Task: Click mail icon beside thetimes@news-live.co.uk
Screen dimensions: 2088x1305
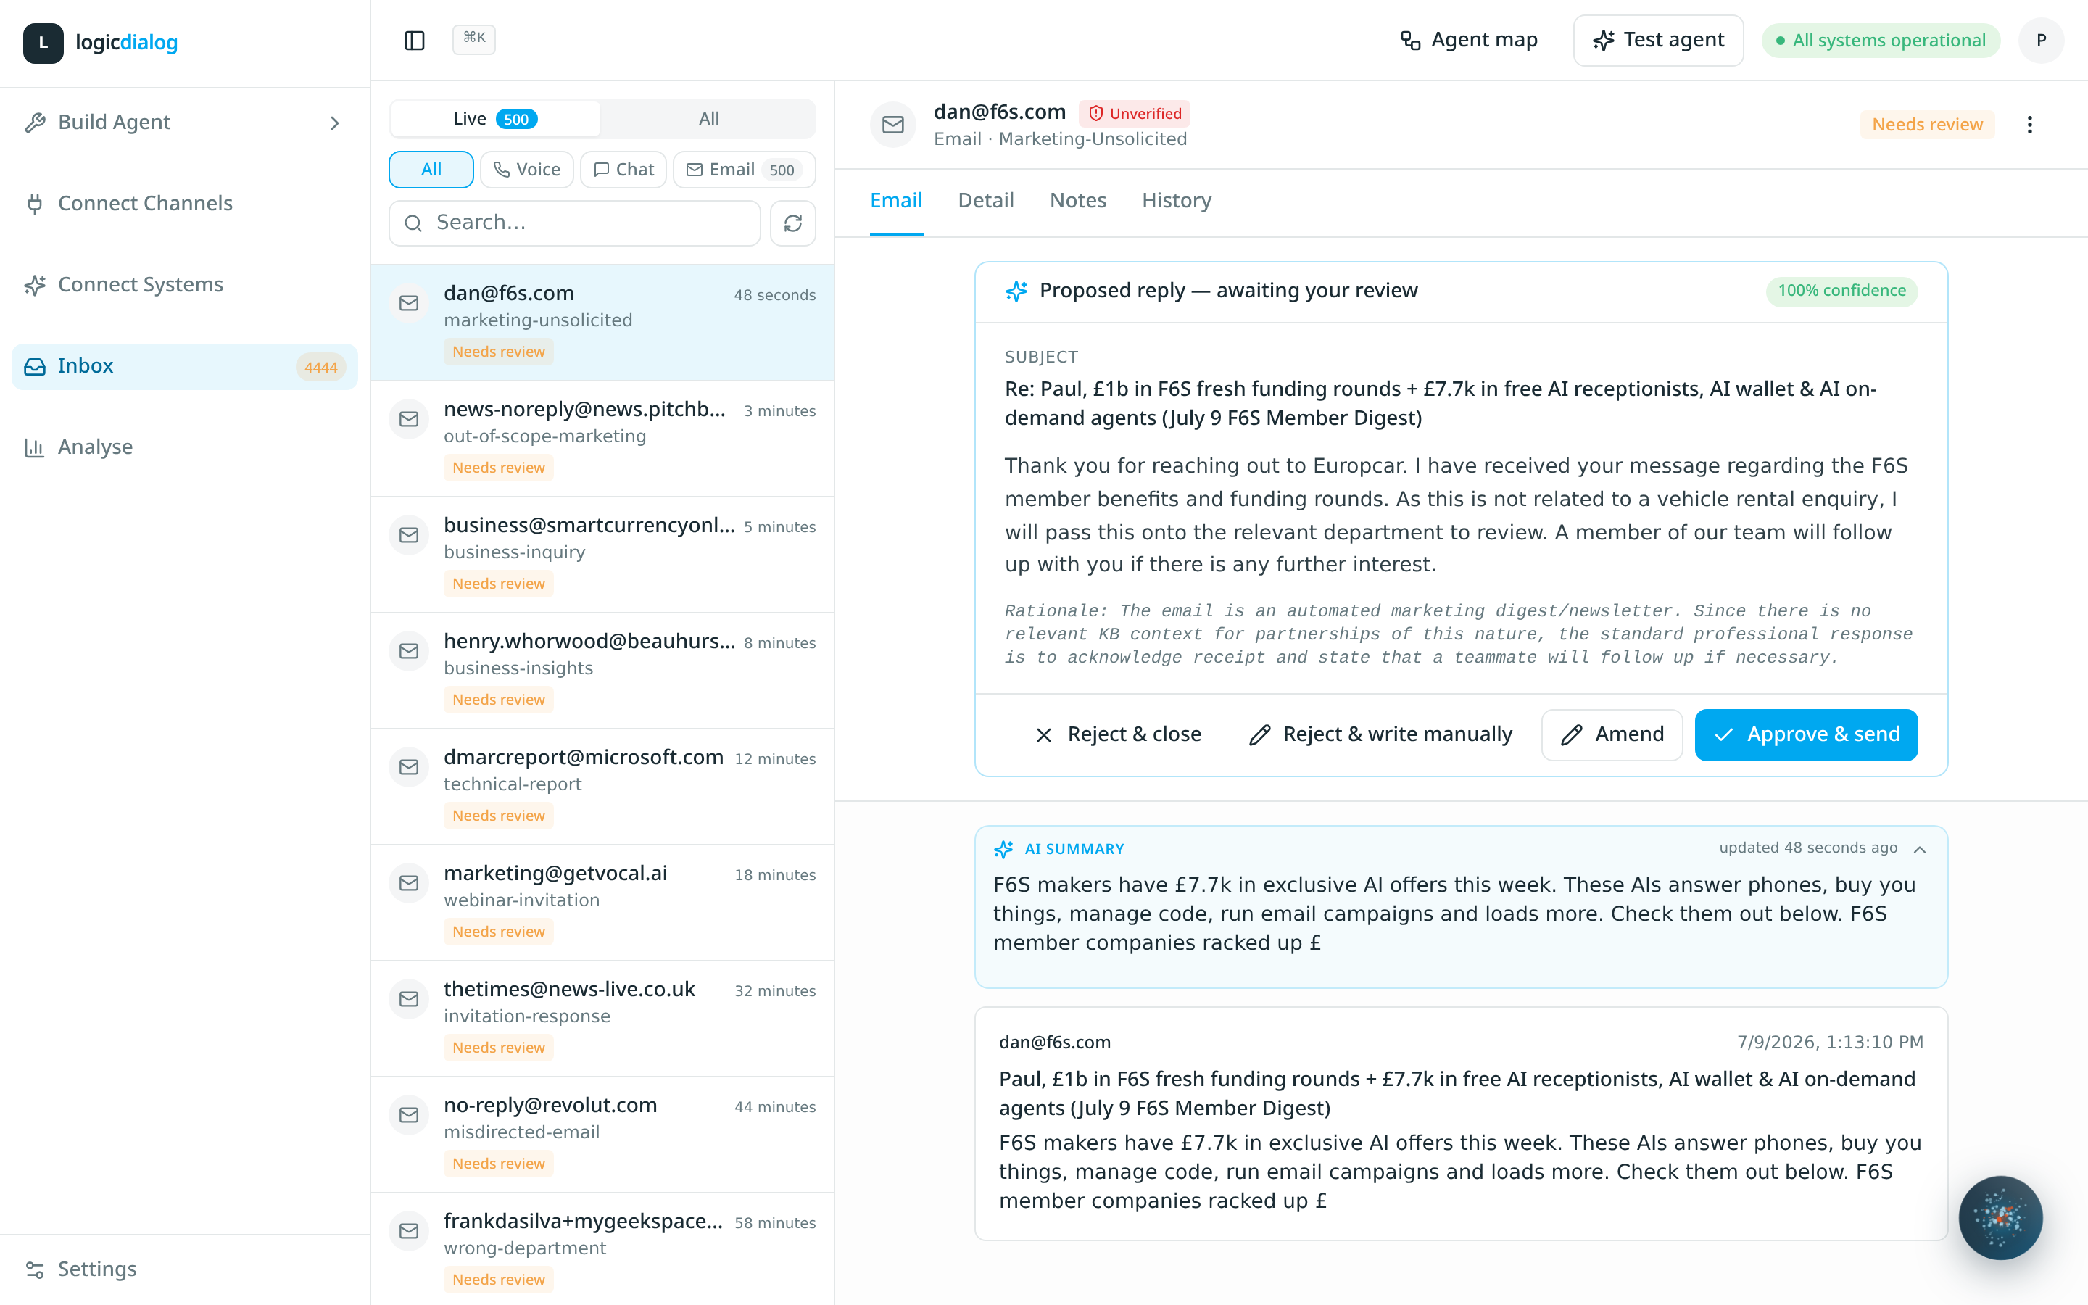Action: click(409, 998)
